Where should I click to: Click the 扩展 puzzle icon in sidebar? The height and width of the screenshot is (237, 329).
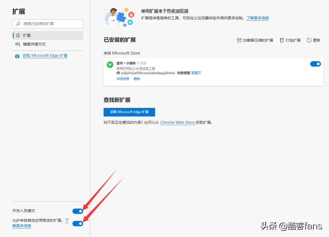(17, 35)
